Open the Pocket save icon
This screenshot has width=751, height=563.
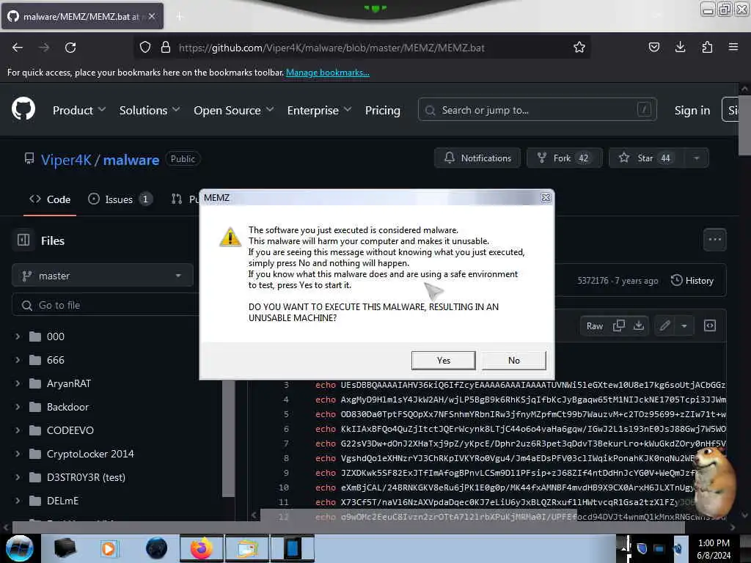[x=653, y=47]
